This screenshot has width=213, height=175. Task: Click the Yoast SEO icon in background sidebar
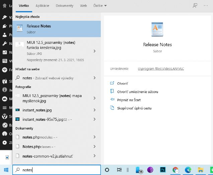tap(5, 81)
